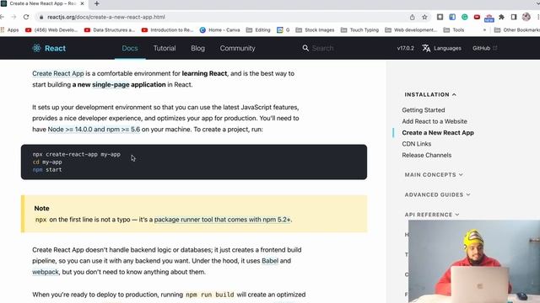Click the npx create-react-app my-app line
This screenshot has width=540, height=303.
pos(77,154)
